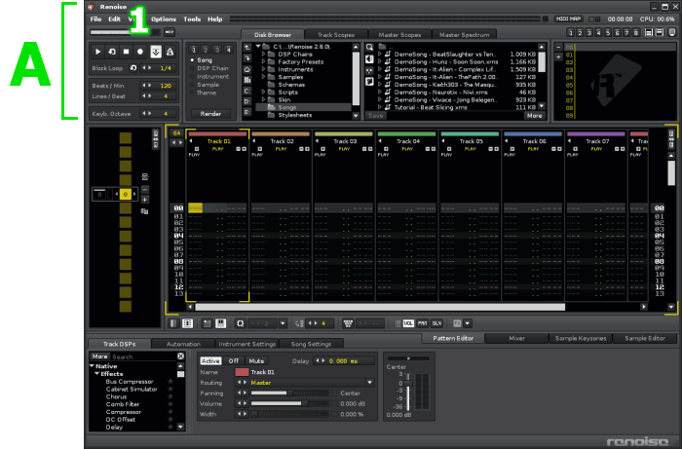The image size is (682, 449).
Task: Switch to the Track Scopes tab
Action: pos(336,35)
